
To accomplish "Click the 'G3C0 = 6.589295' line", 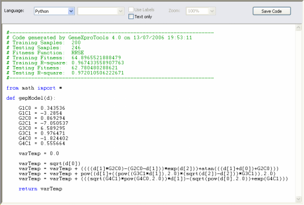I will click(x=42, y=128).
